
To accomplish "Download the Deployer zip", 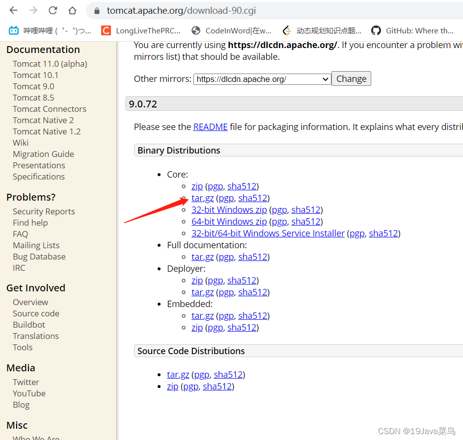I will (197, 281).
